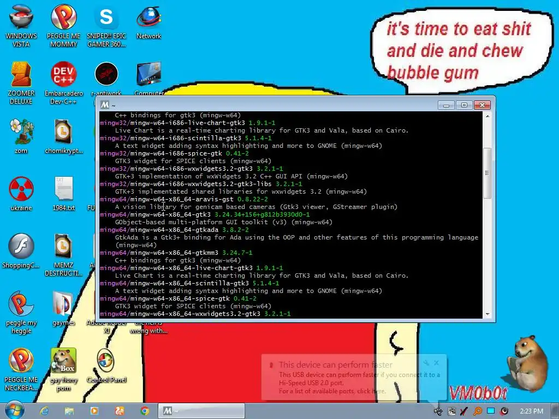Click the speaker tray icon
559x419 pixels.
pos(504,411)
